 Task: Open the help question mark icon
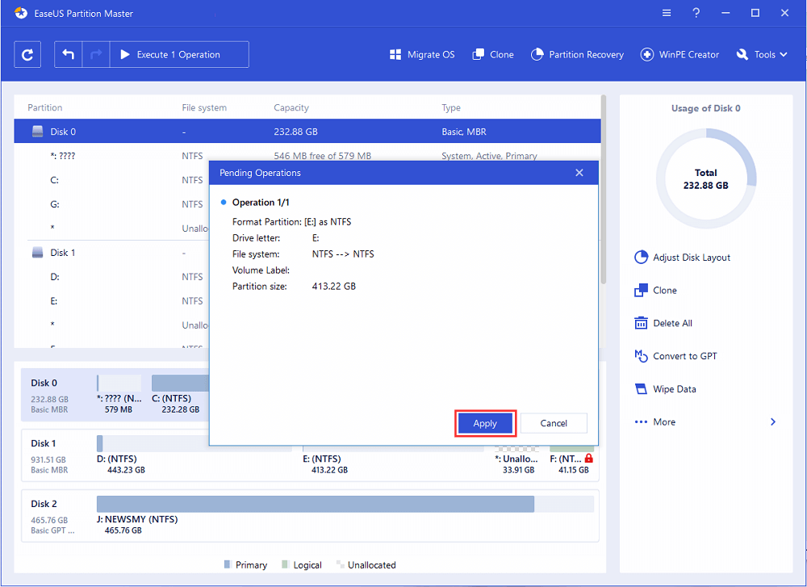point(696,13)
